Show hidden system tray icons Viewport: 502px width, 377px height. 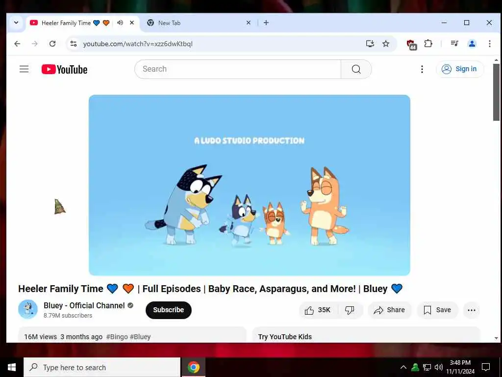[403, 367]
